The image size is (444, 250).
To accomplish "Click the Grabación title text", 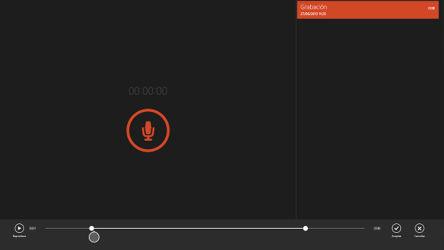I will point(314,7).
